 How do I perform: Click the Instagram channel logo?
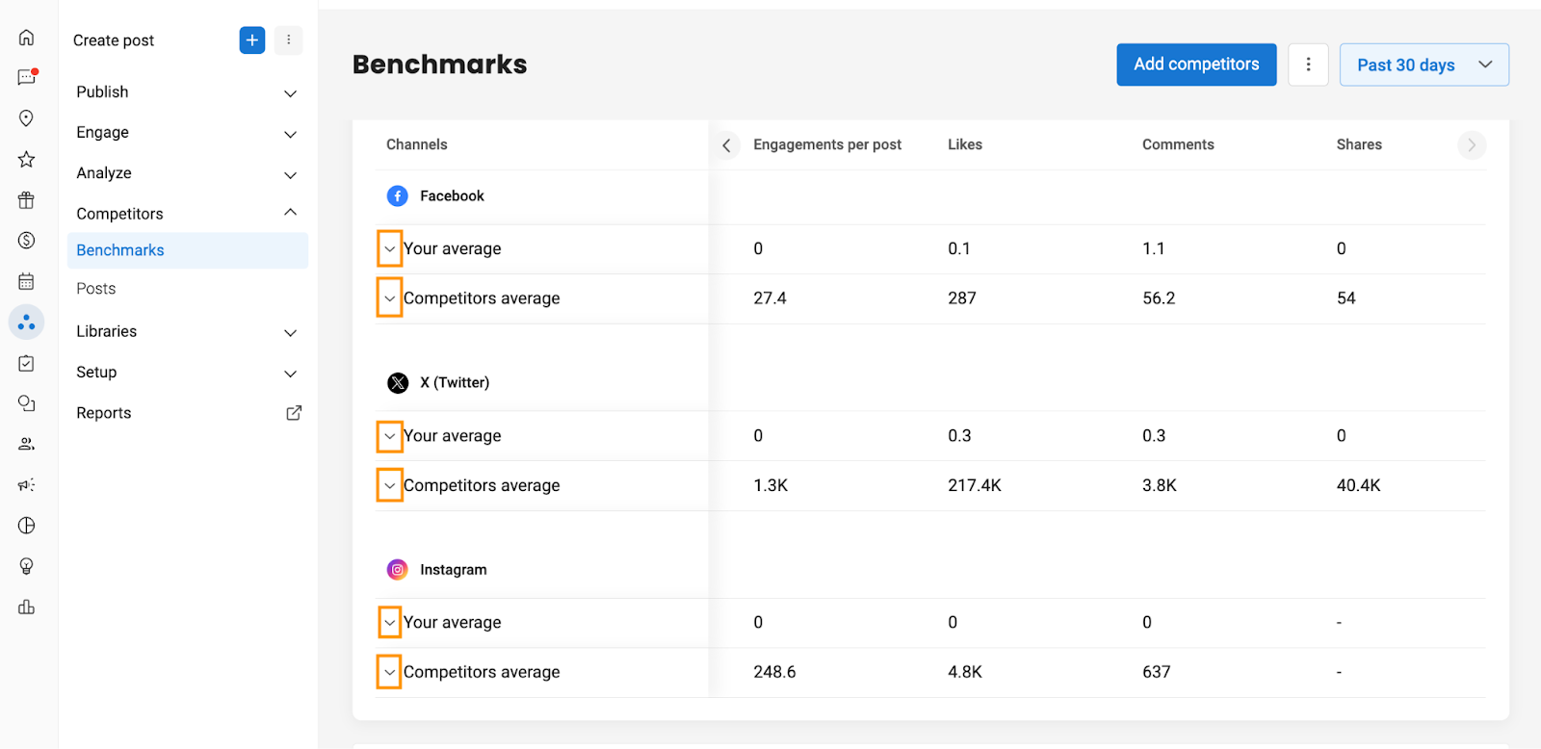[x=398, y=570]
